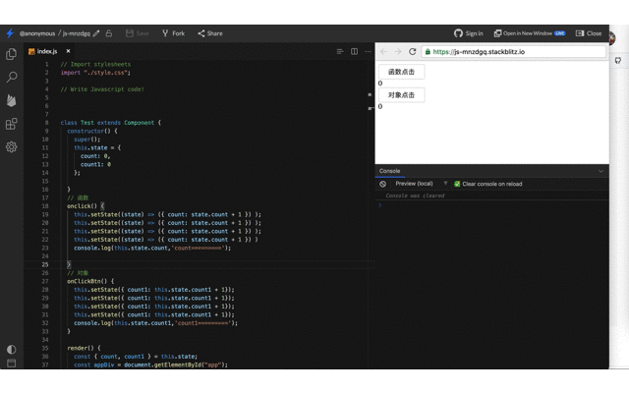Go forward in preview browser
This screenshot has height=393, width=629.
tap(397, 52)
